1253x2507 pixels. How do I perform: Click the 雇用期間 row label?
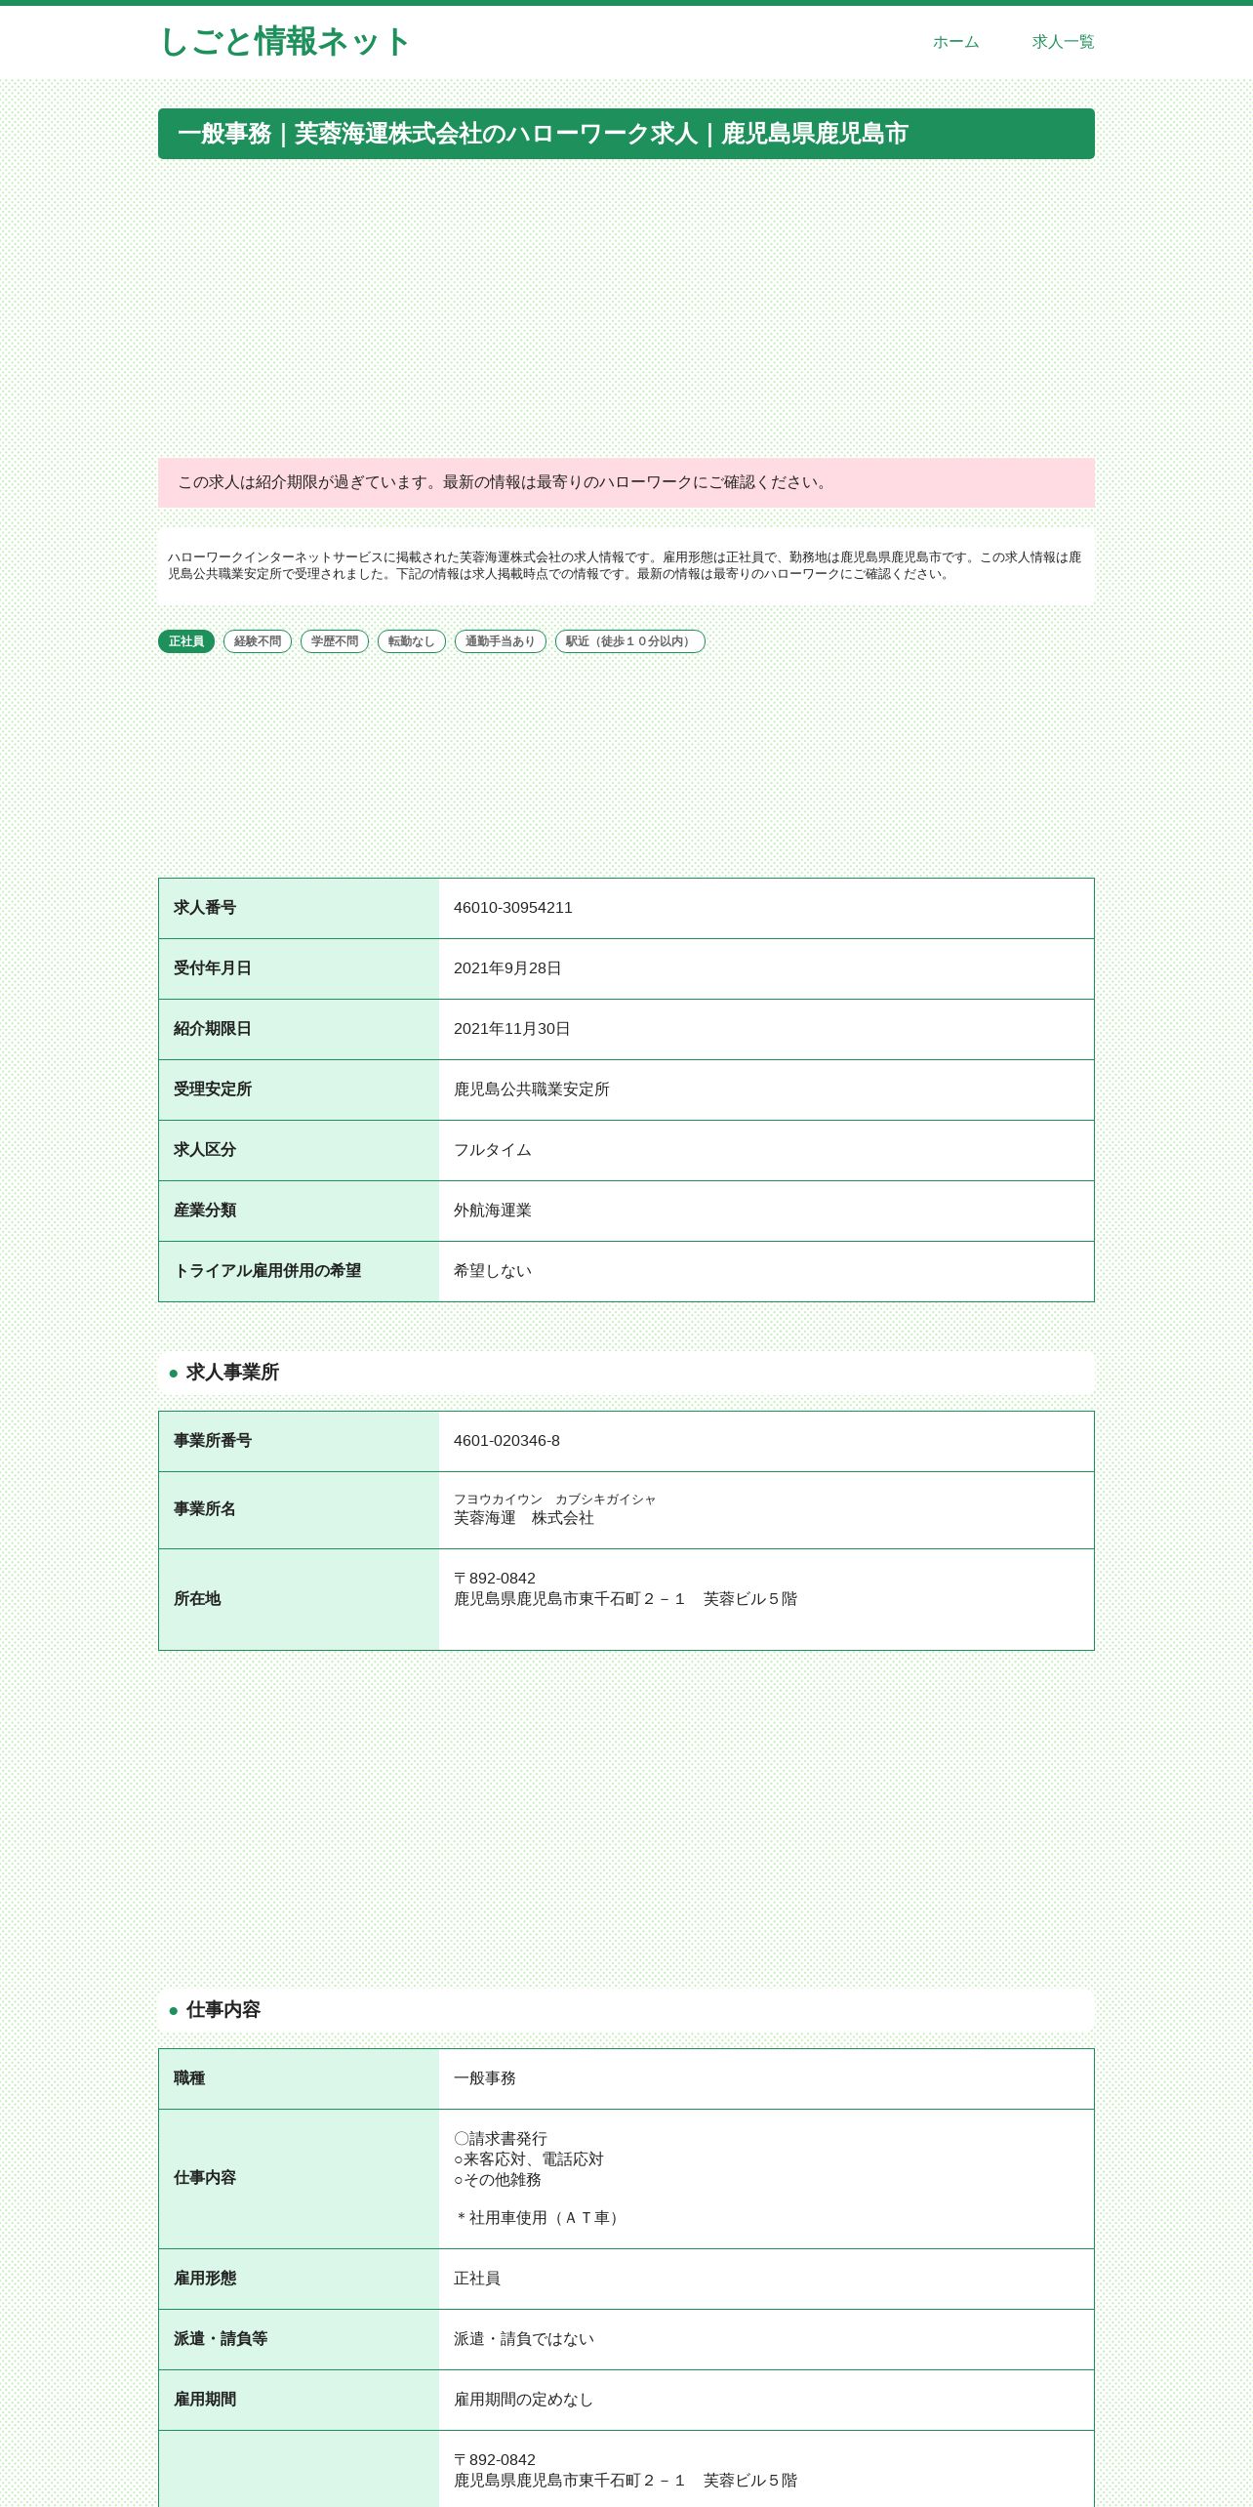point(205,2400)
